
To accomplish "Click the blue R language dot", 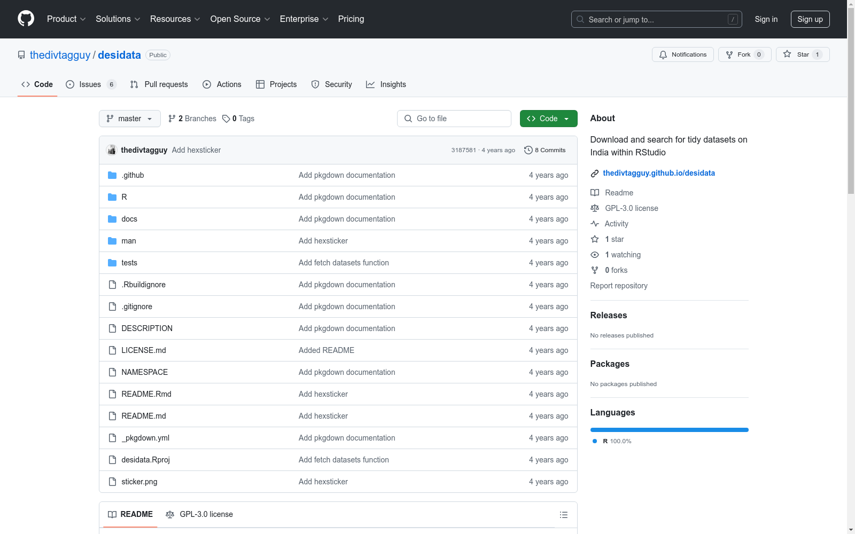I will pos(595,441).
